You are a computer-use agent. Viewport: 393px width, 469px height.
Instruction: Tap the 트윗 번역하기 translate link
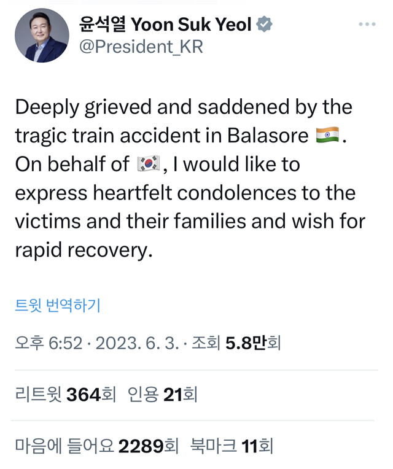click(57, 305)
